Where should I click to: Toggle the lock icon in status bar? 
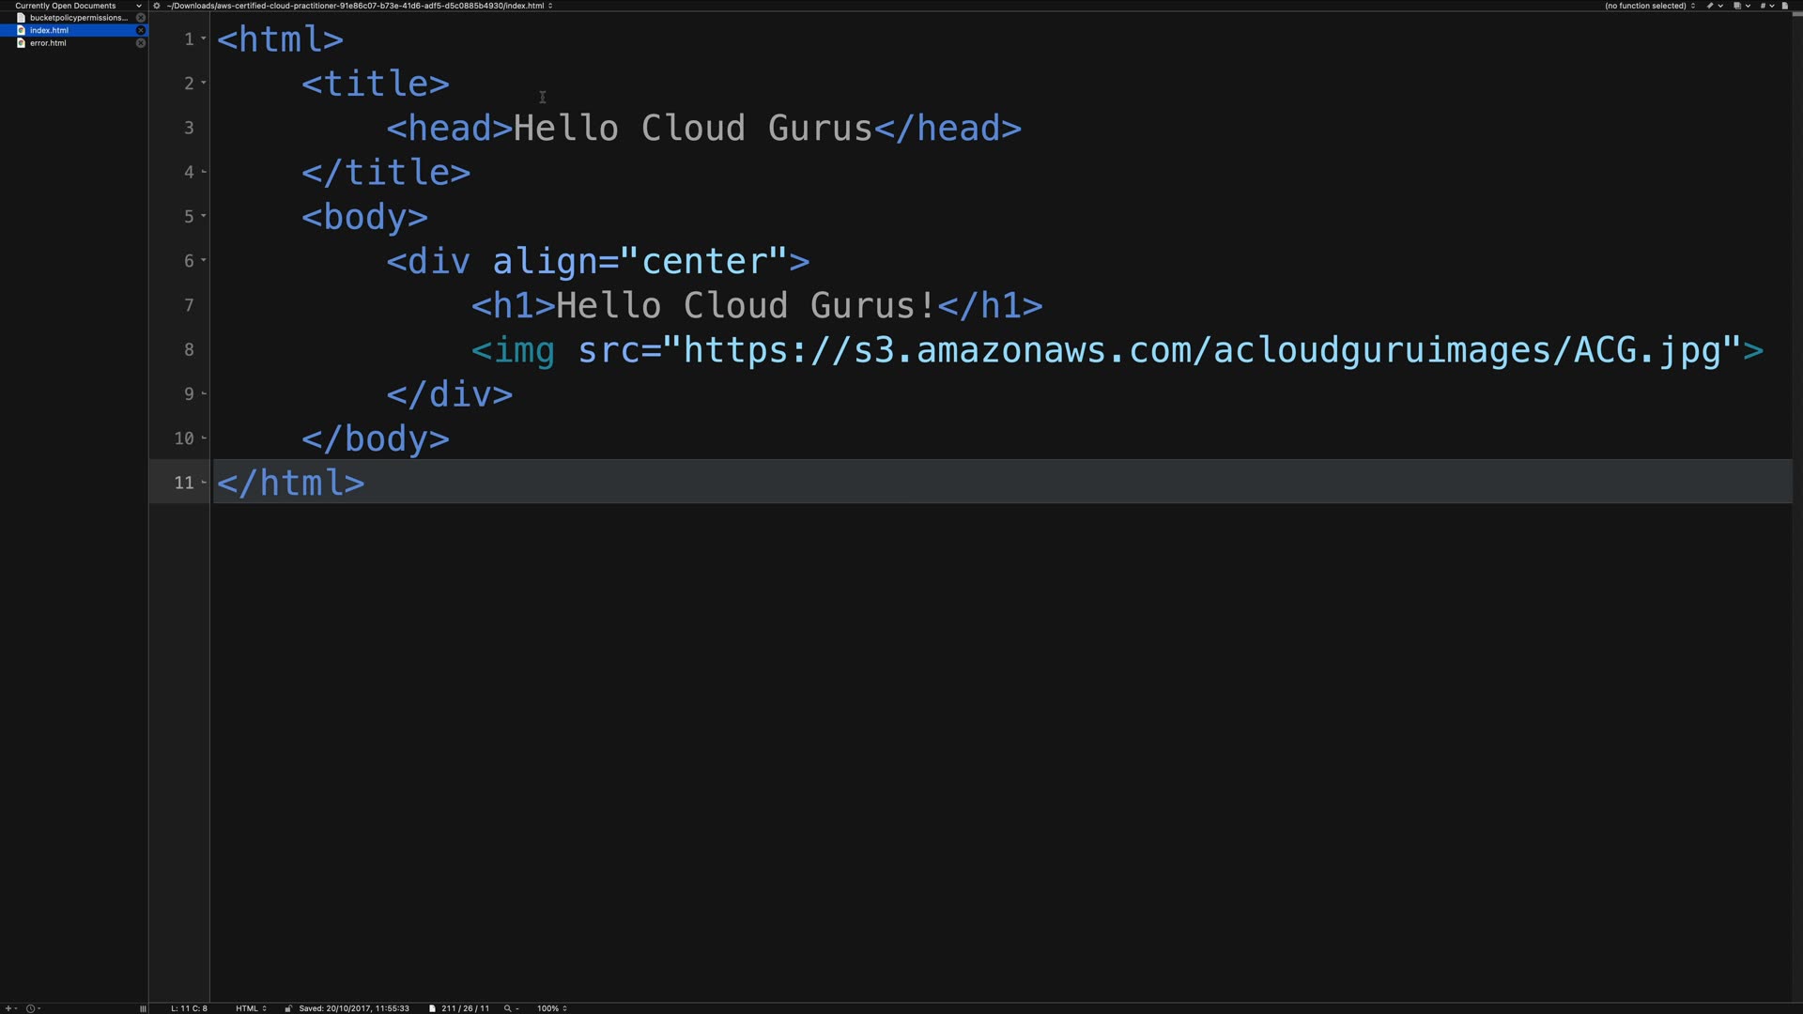(x=288, y=1008)
